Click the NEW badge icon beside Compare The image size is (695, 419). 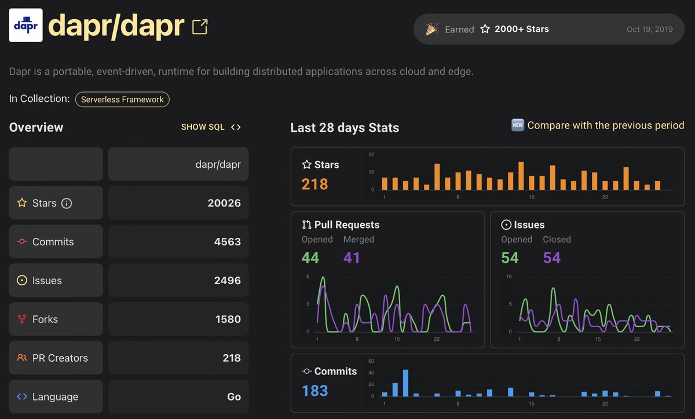pyautogui.click(x=518, y=126)
